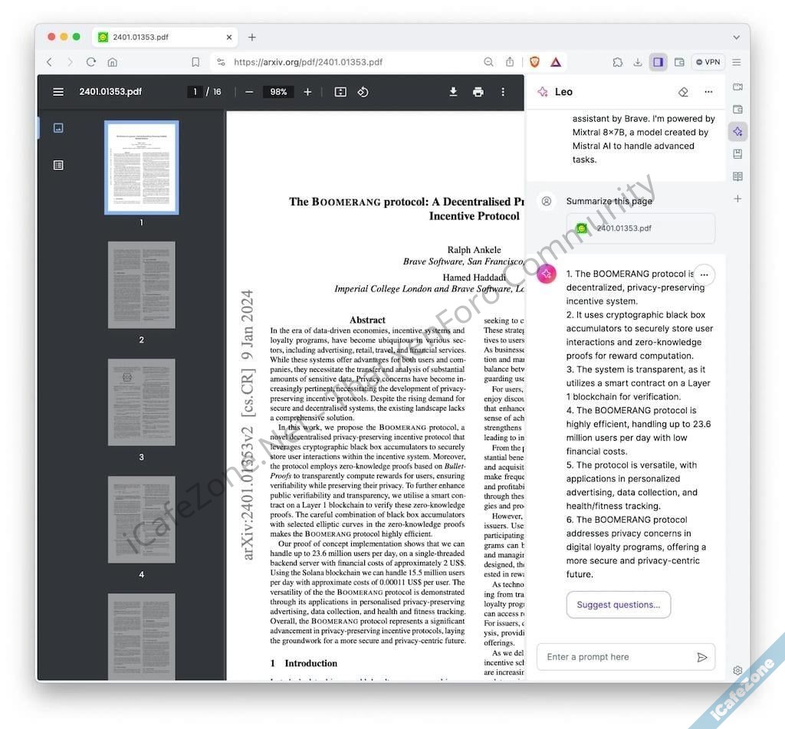
Task: Open a new tab with plus button
Action: click(x=252, y=37)
